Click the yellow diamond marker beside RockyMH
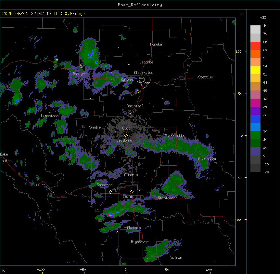The width and height of the screenshot is (280, 274). click(x=81, y=66)
